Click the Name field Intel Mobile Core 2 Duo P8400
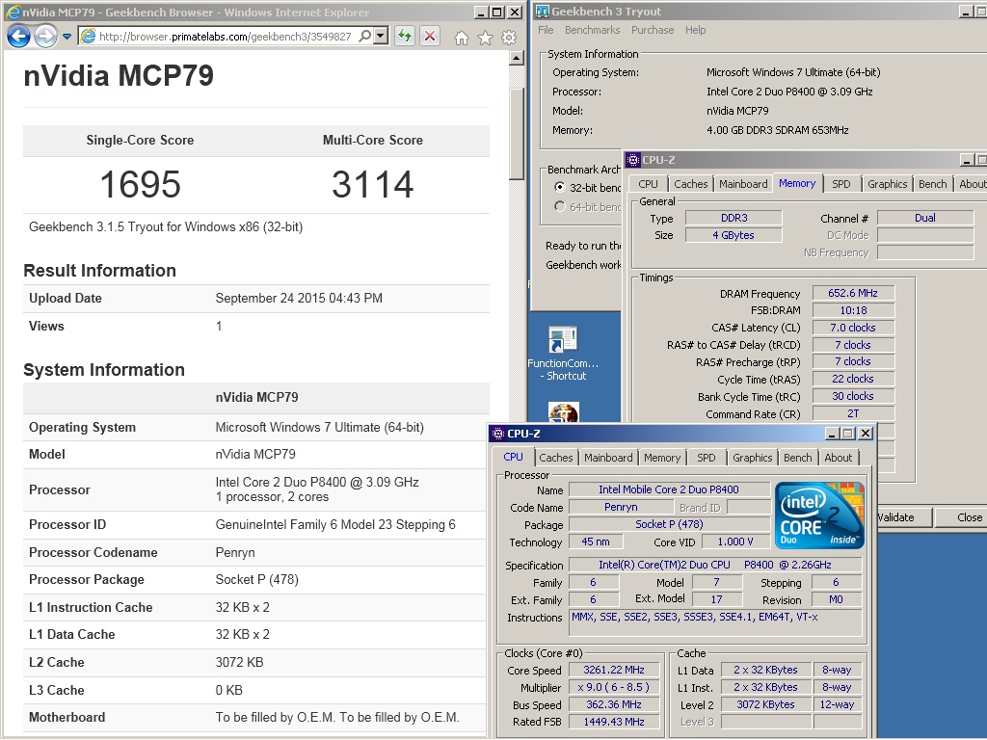987x740 pixels. click(669, 489)
